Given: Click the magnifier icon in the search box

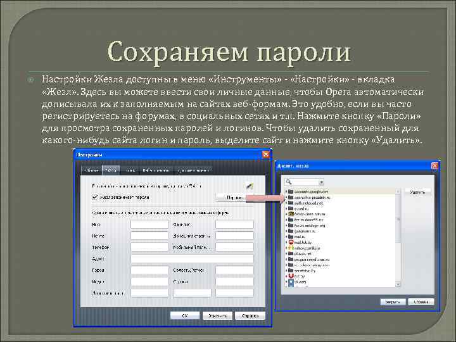Looking at the screenshot, I should point(289,182).
